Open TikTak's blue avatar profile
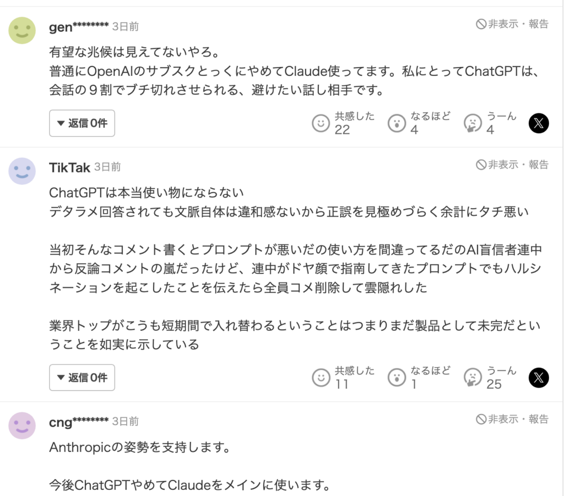Image resolution: width=564 pixels, height=496 pixels. (22, 171)
